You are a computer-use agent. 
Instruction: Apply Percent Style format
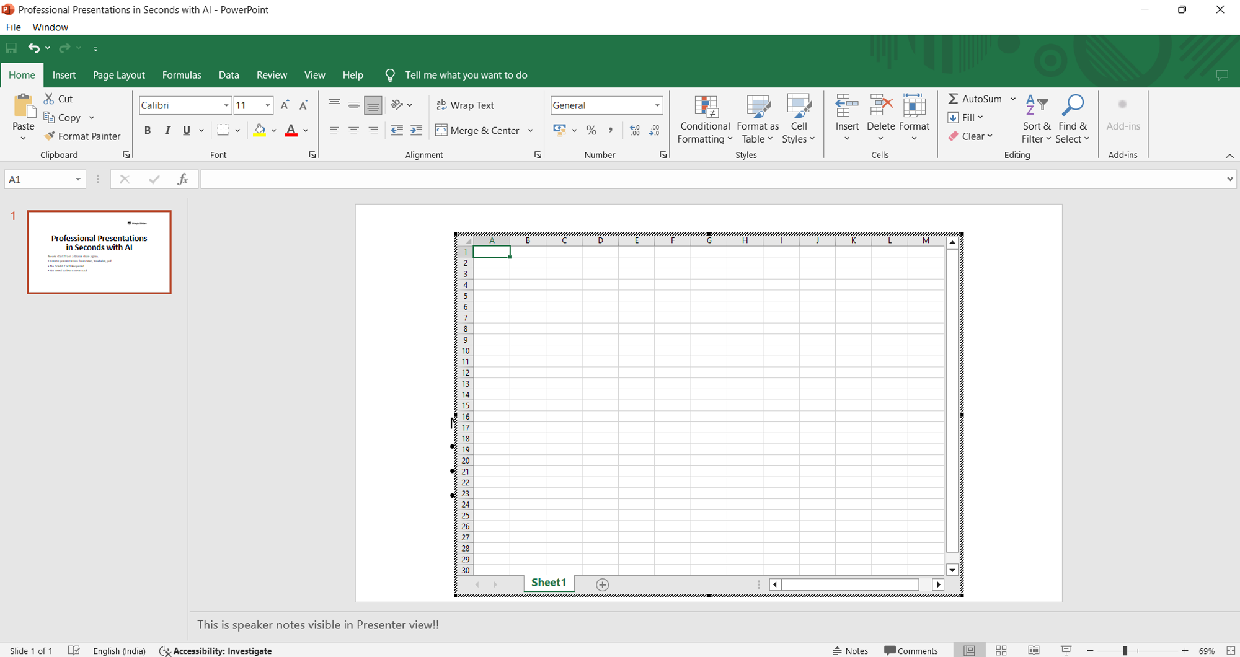pos(591,130)
